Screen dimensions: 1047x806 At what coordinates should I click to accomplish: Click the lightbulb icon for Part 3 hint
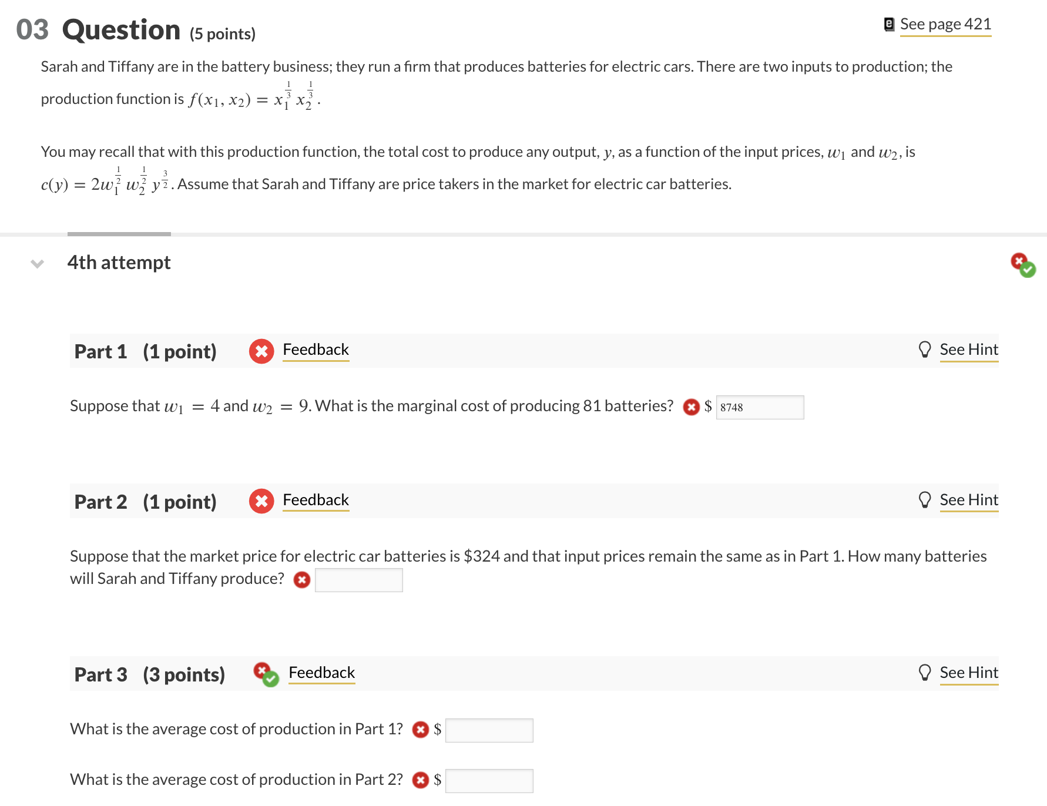point(925,671)
